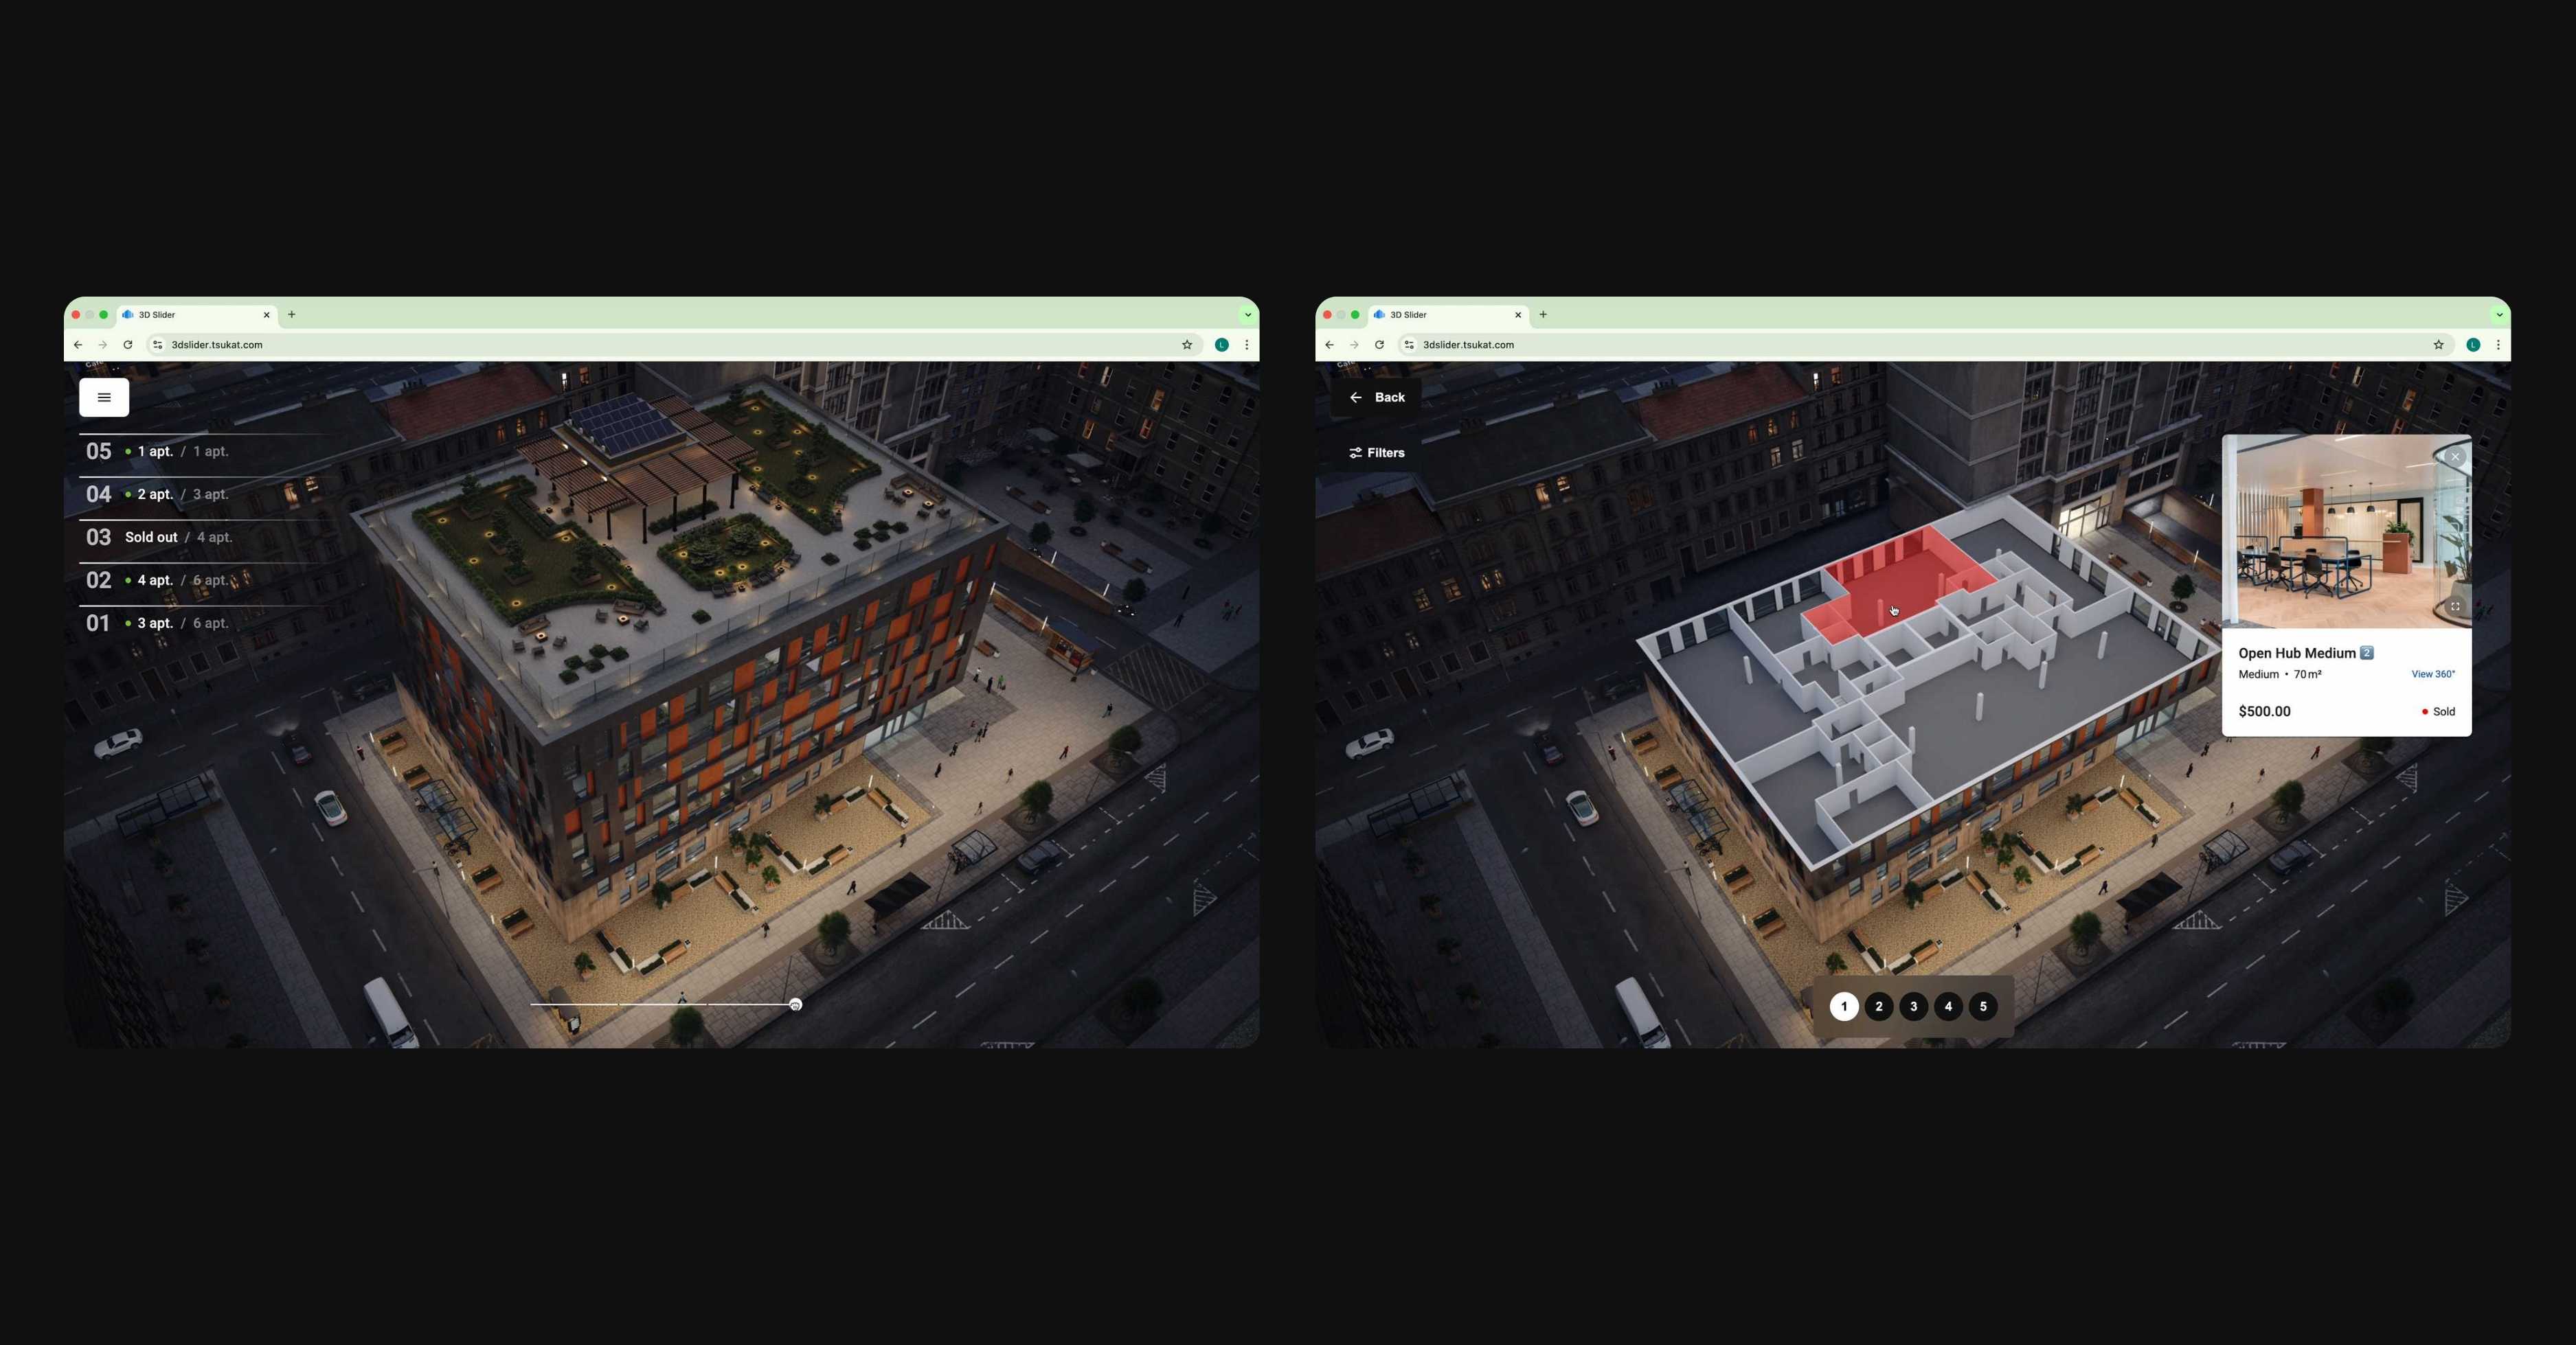Click the profile avatar in the left browser toolbar
Screen dimensions: 2576x1345
[x=1221, y=344]
